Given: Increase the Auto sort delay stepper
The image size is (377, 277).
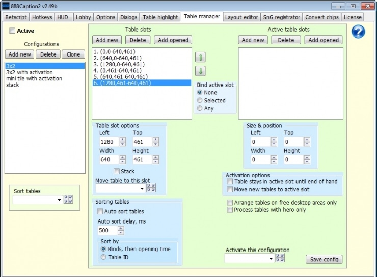Looking at the screenshot, I should (x=121, y=228).
